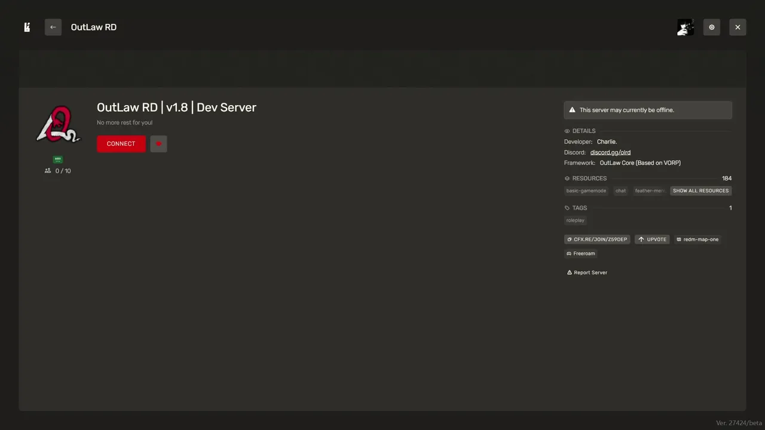765x430 pixels.
Task: Copy the CFX.RE/JOIN/Z59DEP join link
Action: coord(597,239)
